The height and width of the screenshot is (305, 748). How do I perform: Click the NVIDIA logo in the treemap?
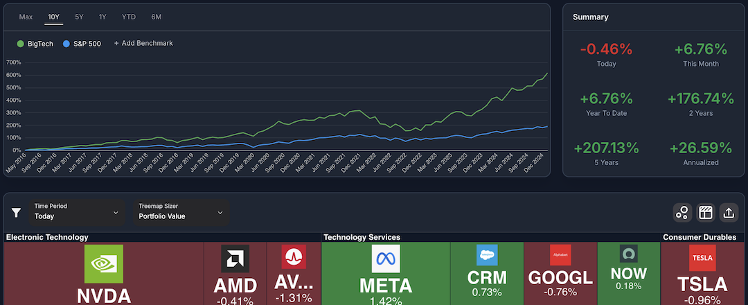[x=103, y=264]
